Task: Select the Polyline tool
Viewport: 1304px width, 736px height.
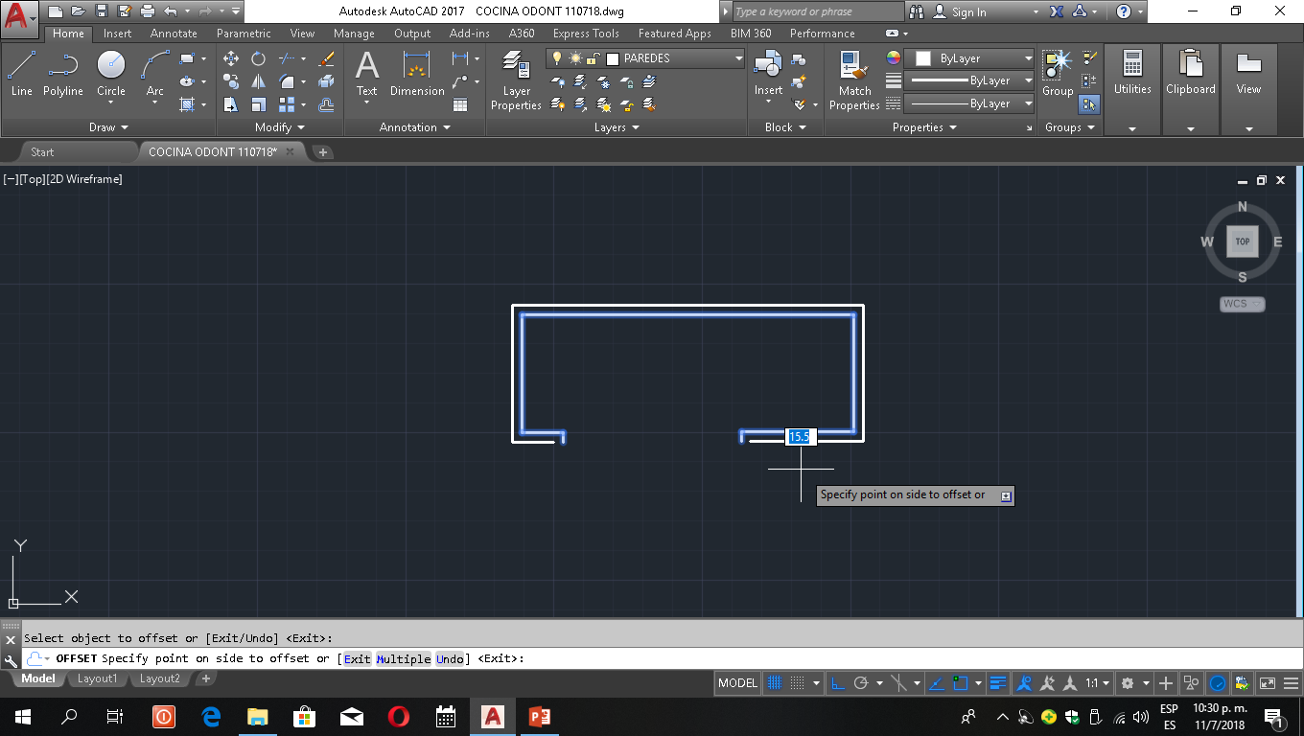Action: (62, 74)
